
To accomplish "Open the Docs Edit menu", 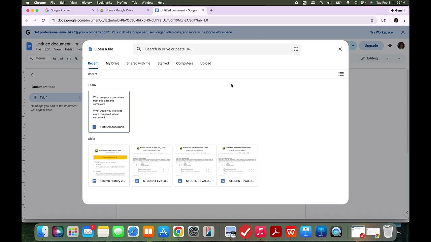I will point(47,49).
